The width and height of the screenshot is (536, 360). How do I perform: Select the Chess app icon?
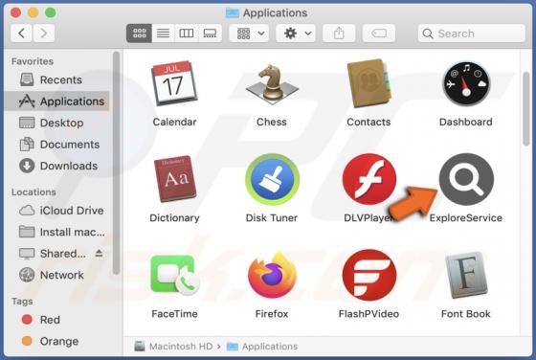pyautogui.click(x=272, y=85)
